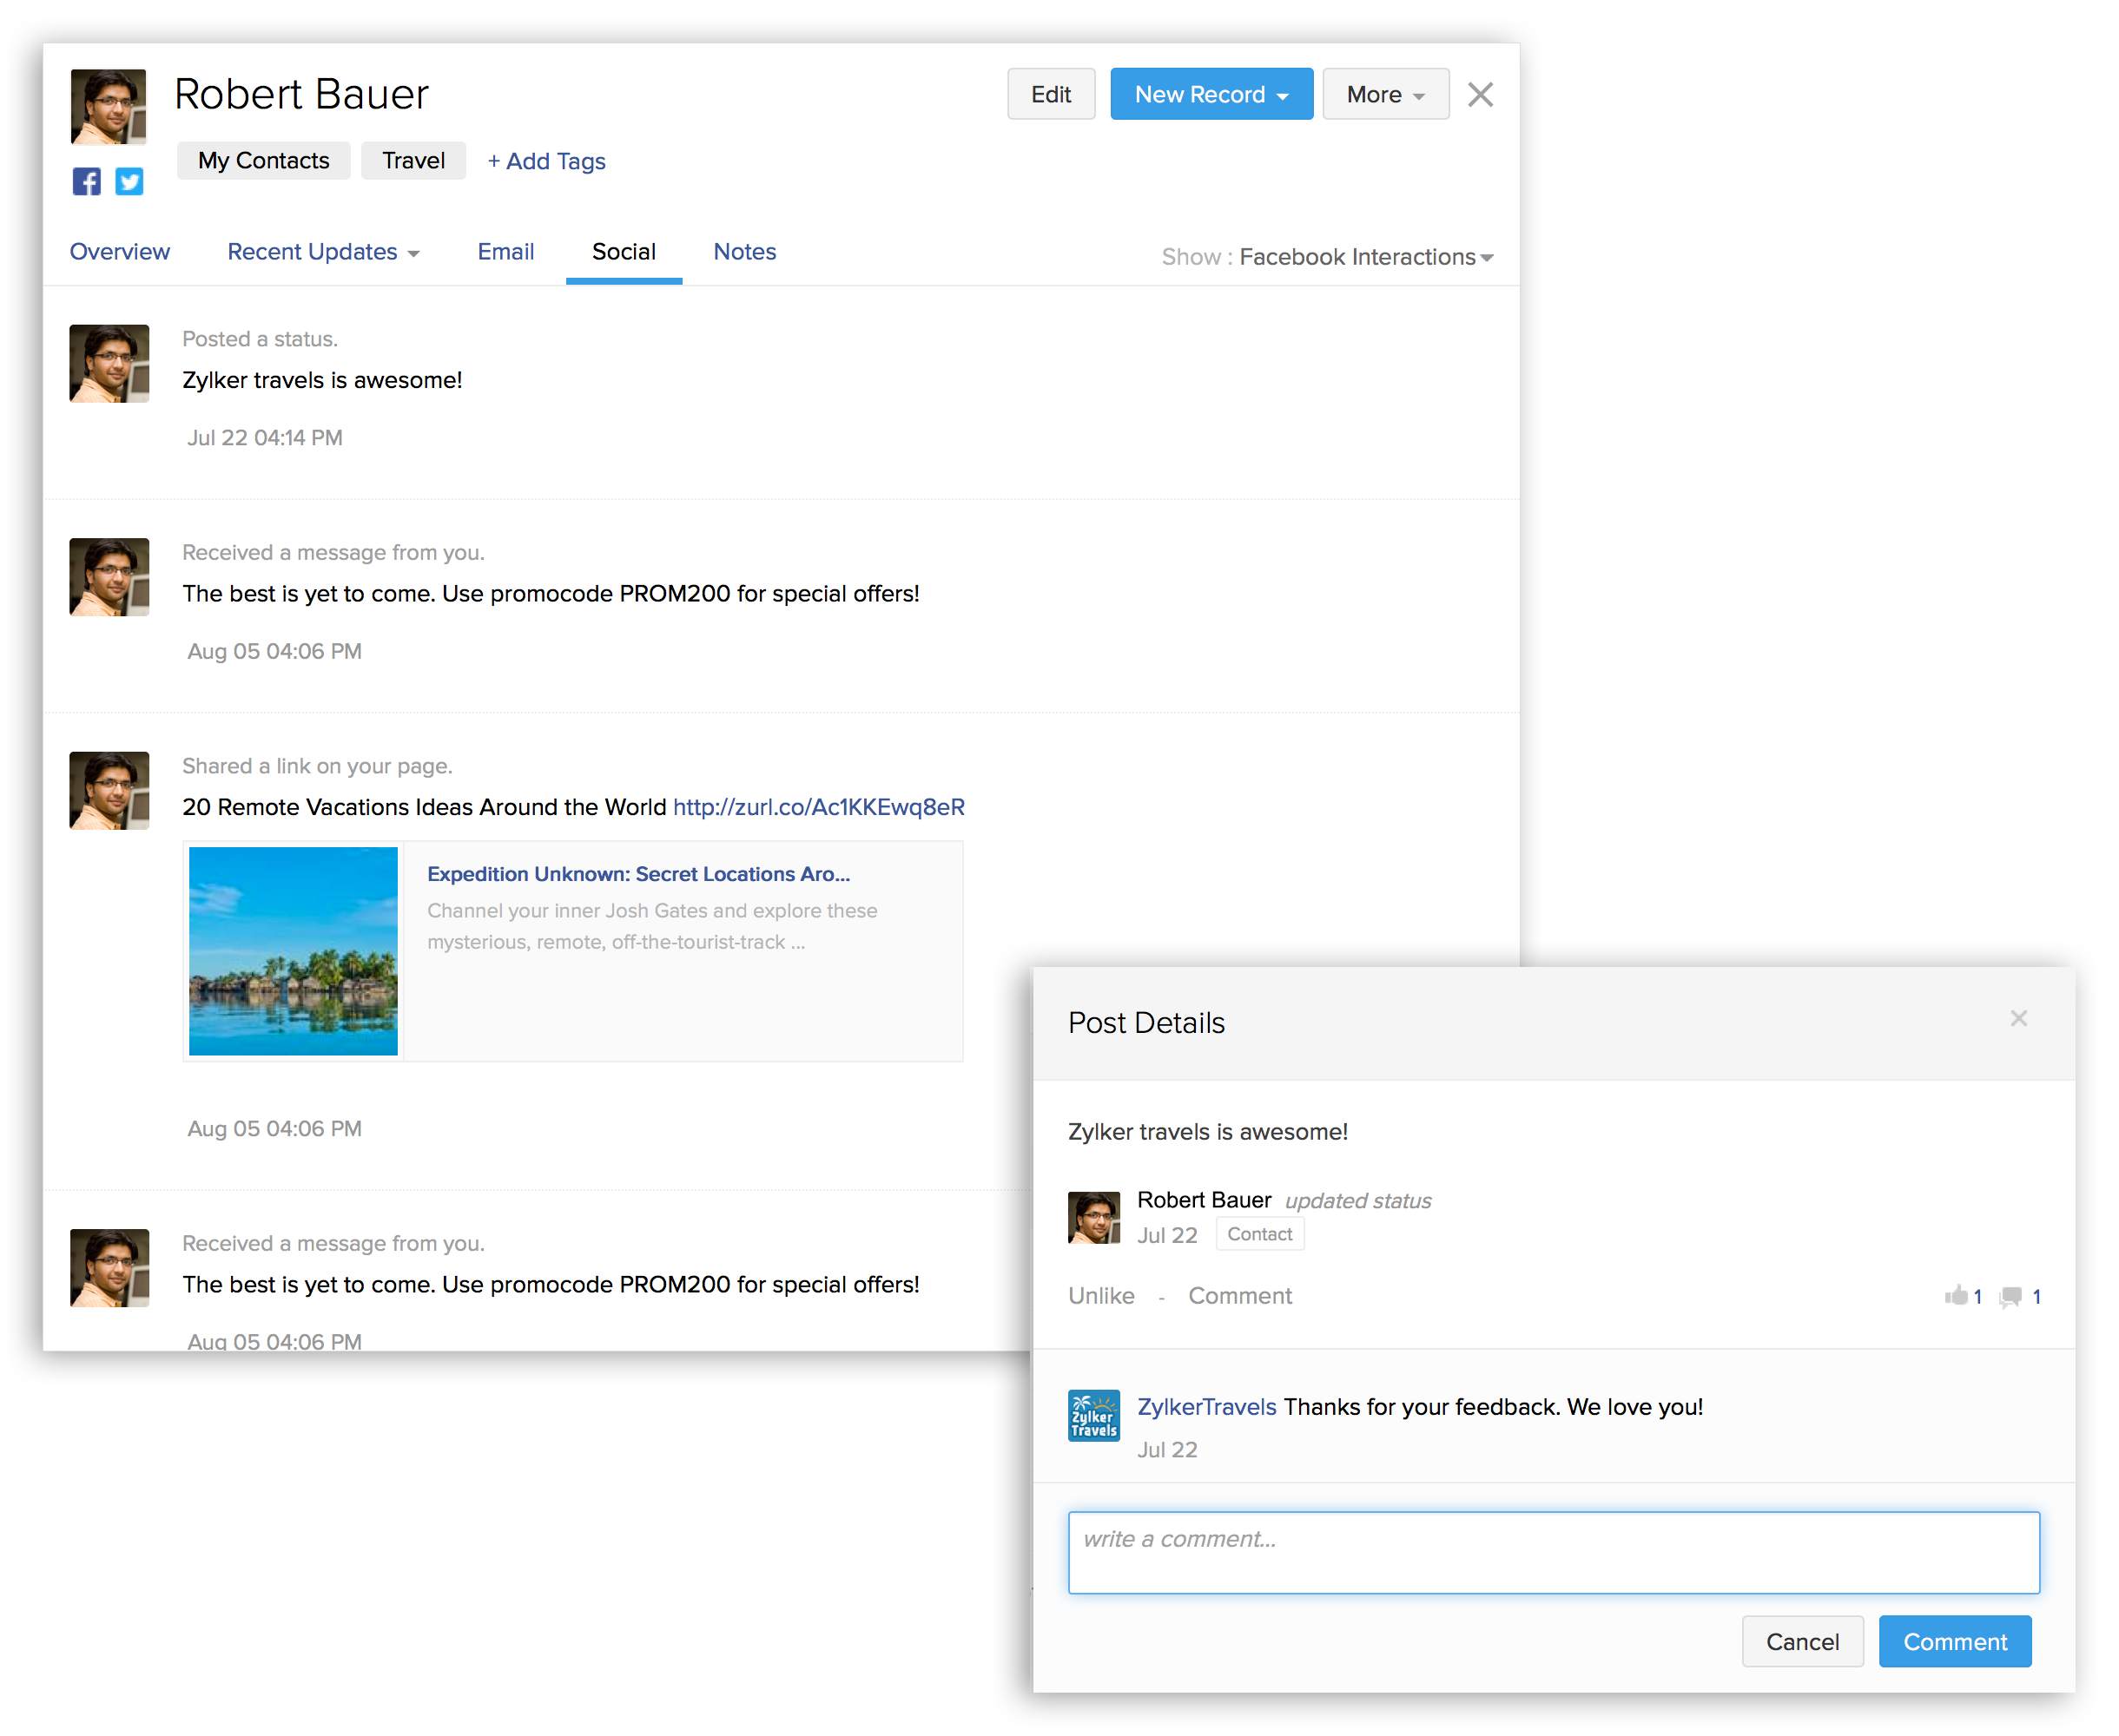This screenshot has width=2119, height=1736.
Task: Edit the contact record
Action: (x=1051, y=94)
